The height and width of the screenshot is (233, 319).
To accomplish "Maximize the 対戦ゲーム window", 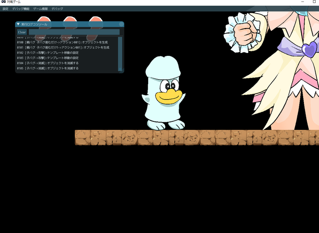I will coord(314,2).
